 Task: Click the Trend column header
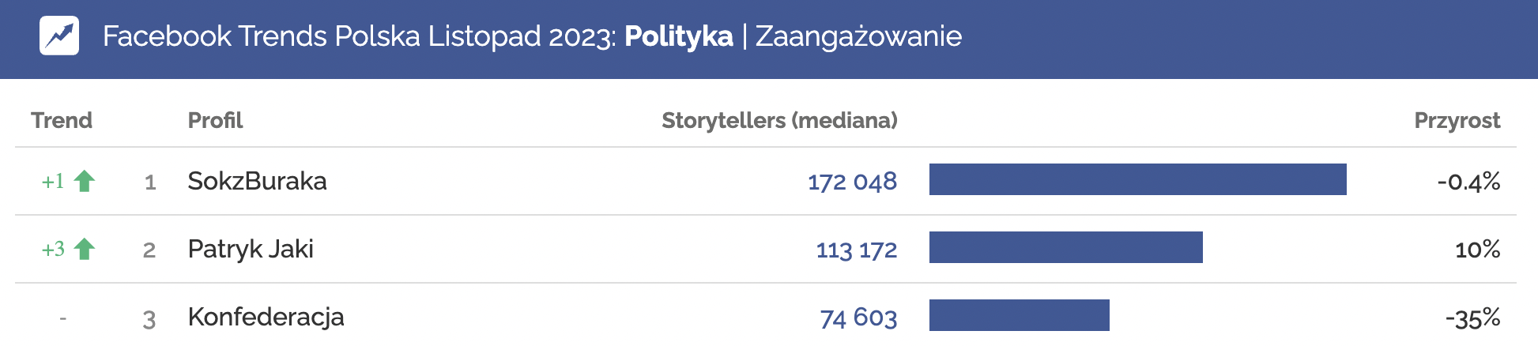coord(62,120)
